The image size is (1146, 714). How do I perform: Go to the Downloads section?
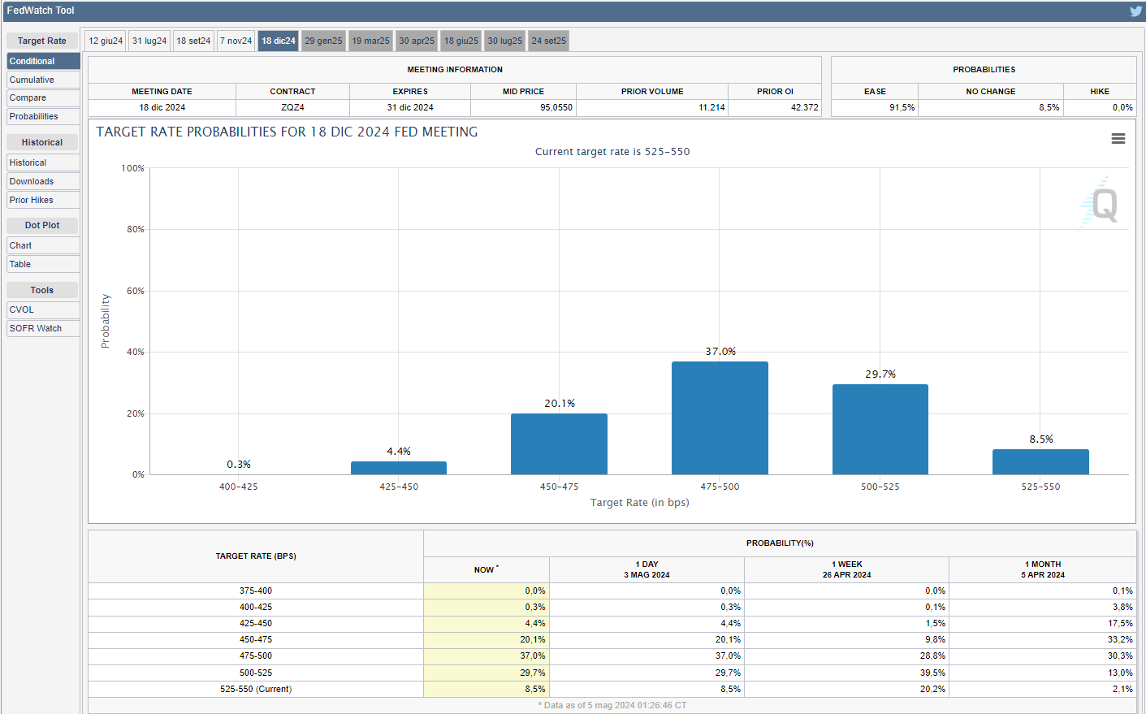click(43, 181)
